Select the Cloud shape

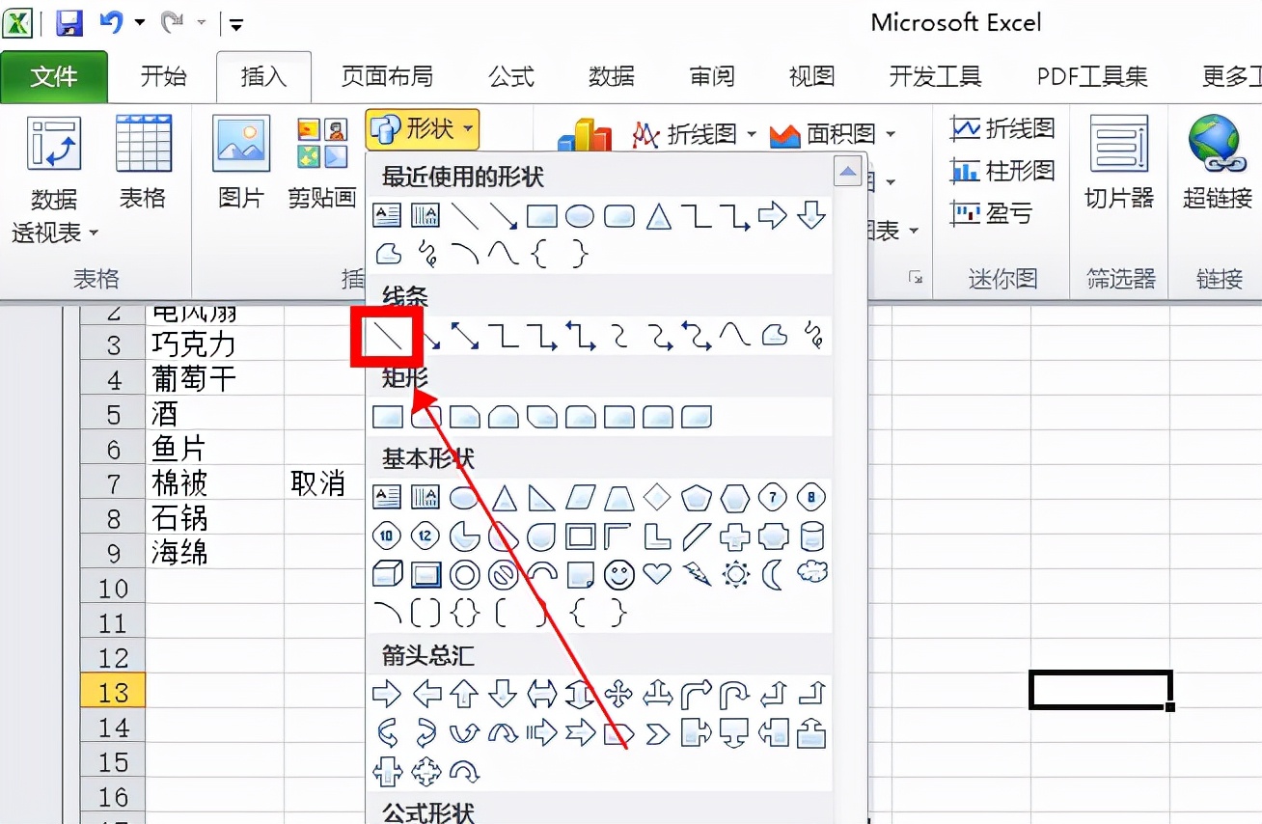[x=811, y=573]
